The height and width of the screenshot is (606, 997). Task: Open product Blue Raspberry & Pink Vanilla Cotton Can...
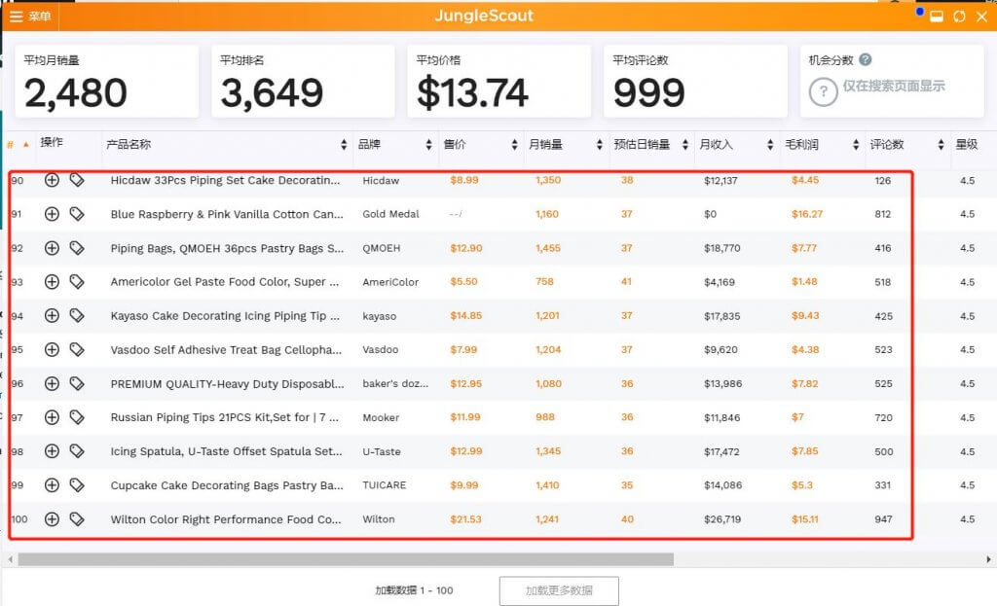(226, 214)
